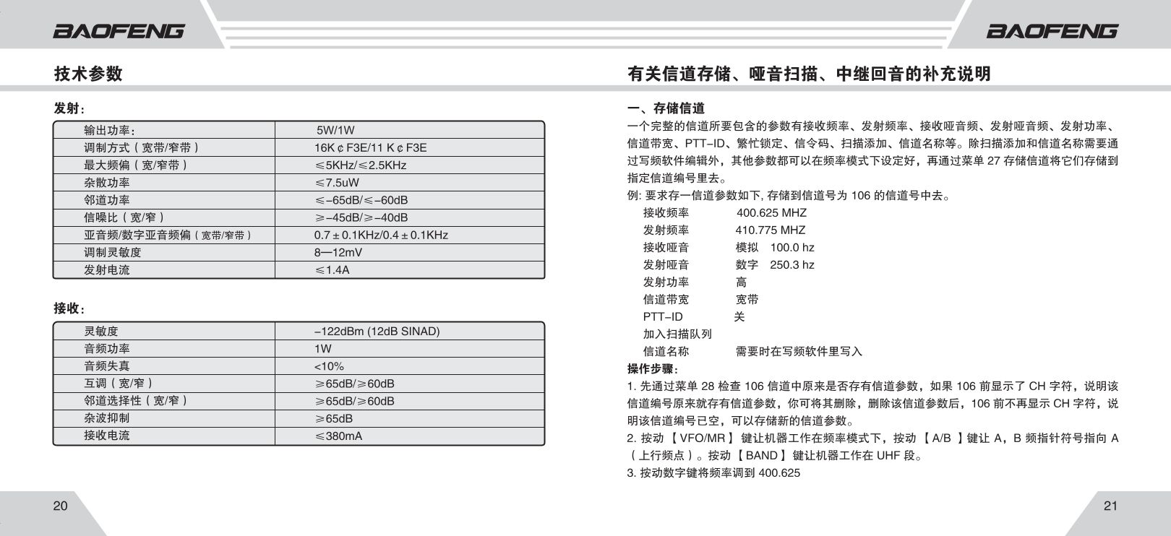
Task: Click the 8—12mV modulation sensitivity value
Action: click(338, 253)
